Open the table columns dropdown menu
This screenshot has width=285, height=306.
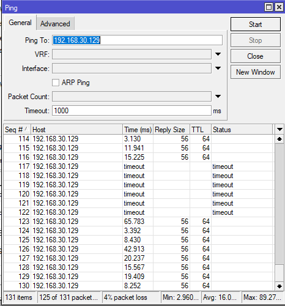(279, 130)
